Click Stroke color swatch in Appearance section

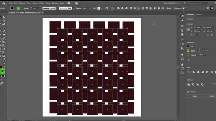tap(188, 51)
